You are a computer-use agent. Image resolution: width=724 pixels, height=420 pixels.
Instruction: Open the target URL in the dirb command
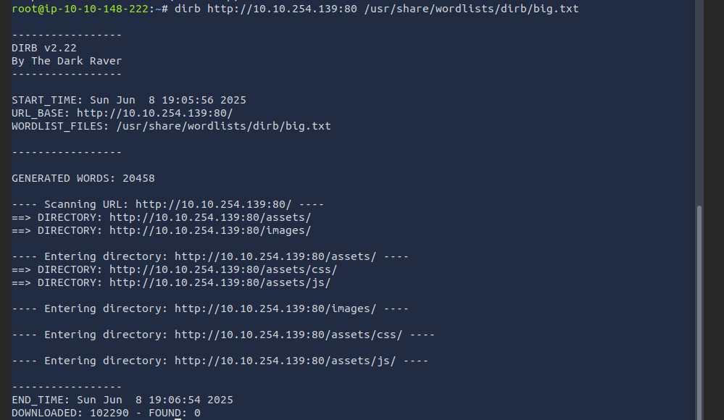point(282,9)
